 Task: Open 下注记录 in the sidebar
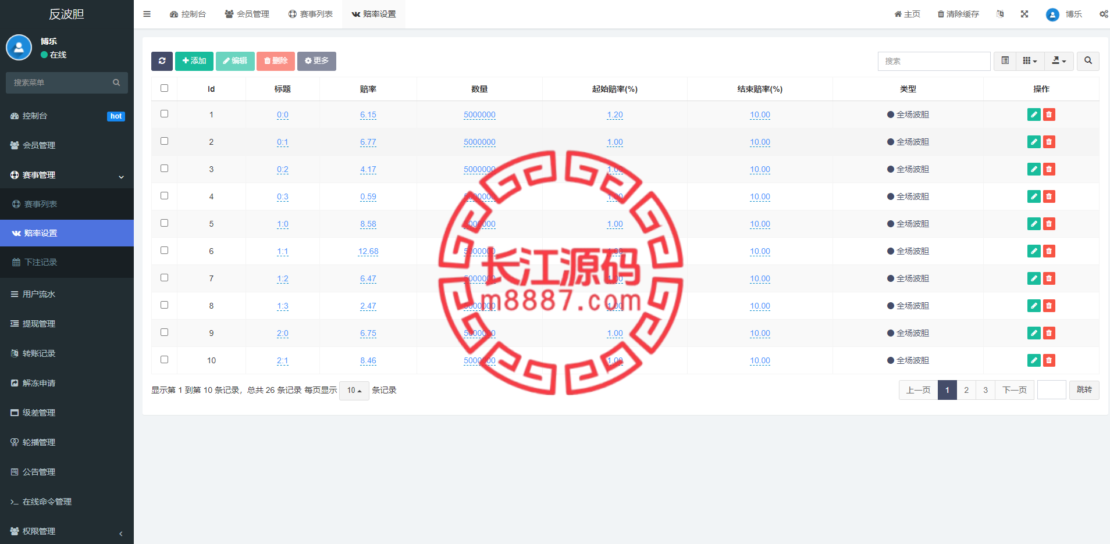click(x=67, y=262)
